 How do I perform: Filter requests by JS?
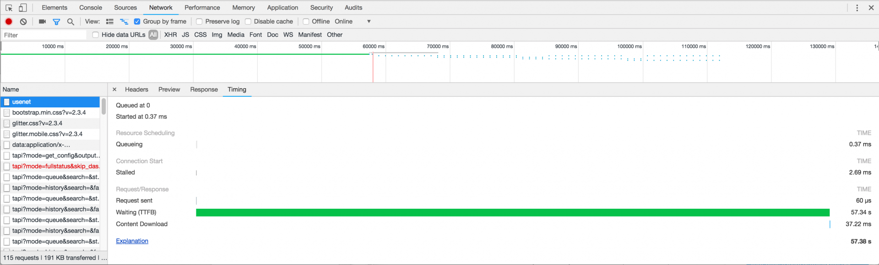click(185, 35)
